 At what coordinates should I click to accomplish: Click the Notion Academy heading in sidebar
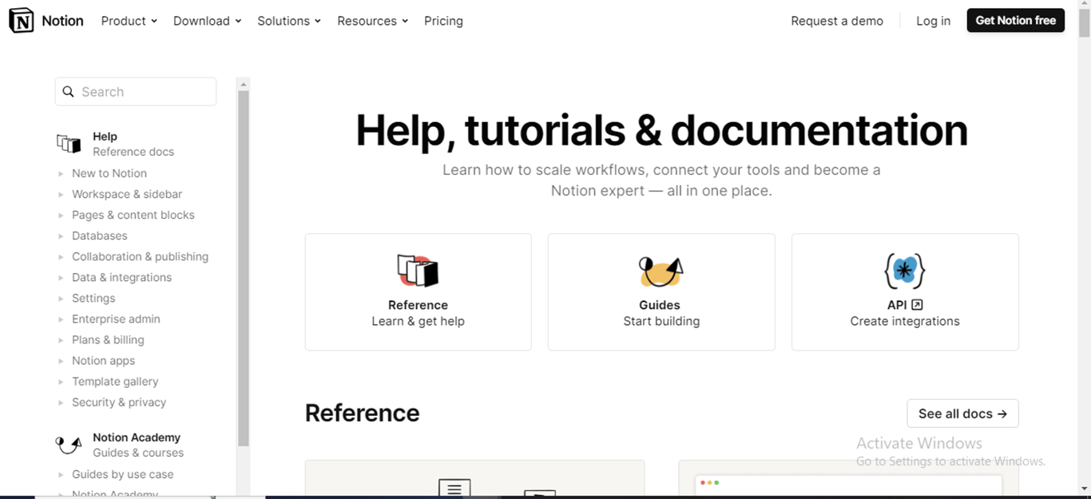[x=137, y=438]
